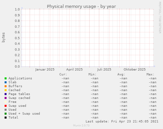The image size is (163, 129).
Task: Click the 'Free' legend label
Action: click(x=12, y=102)
